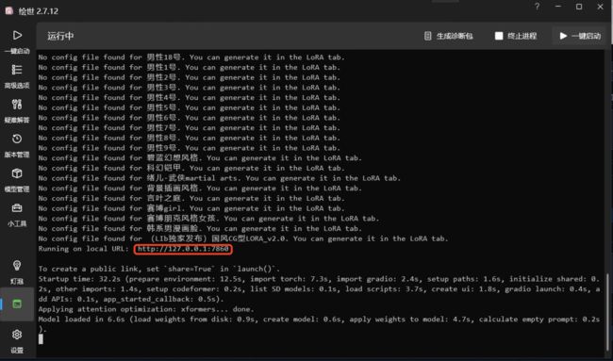Image resolution: width=613 pixels, height=361 pixels.
Task: Open the 一键启动 page in the sidebar
Action: [x=17, y=41]
